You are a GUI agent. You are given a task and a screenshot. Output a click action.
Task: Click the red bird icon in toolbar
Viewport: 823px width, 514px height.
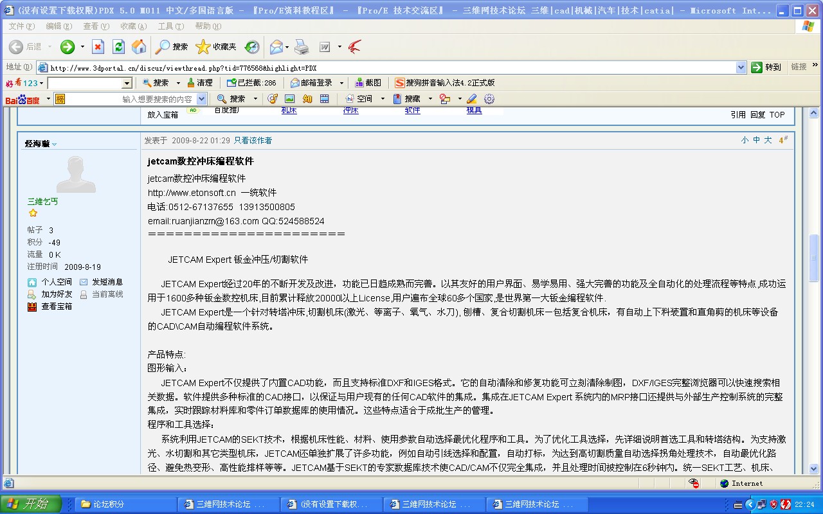(x=354, y=47)
